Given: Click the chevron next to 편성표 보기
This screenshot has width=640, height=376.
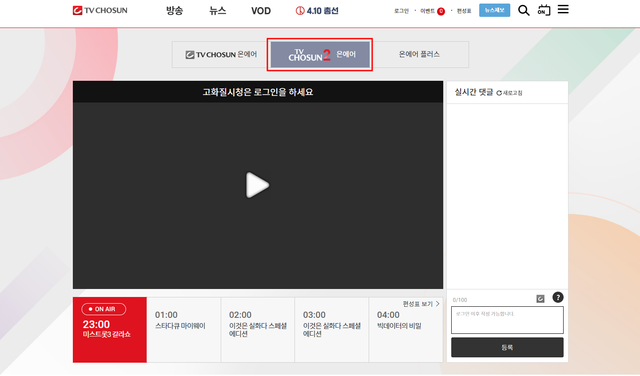Looking at the screenshot, I should pyautogui.click(x=437, y=304).
